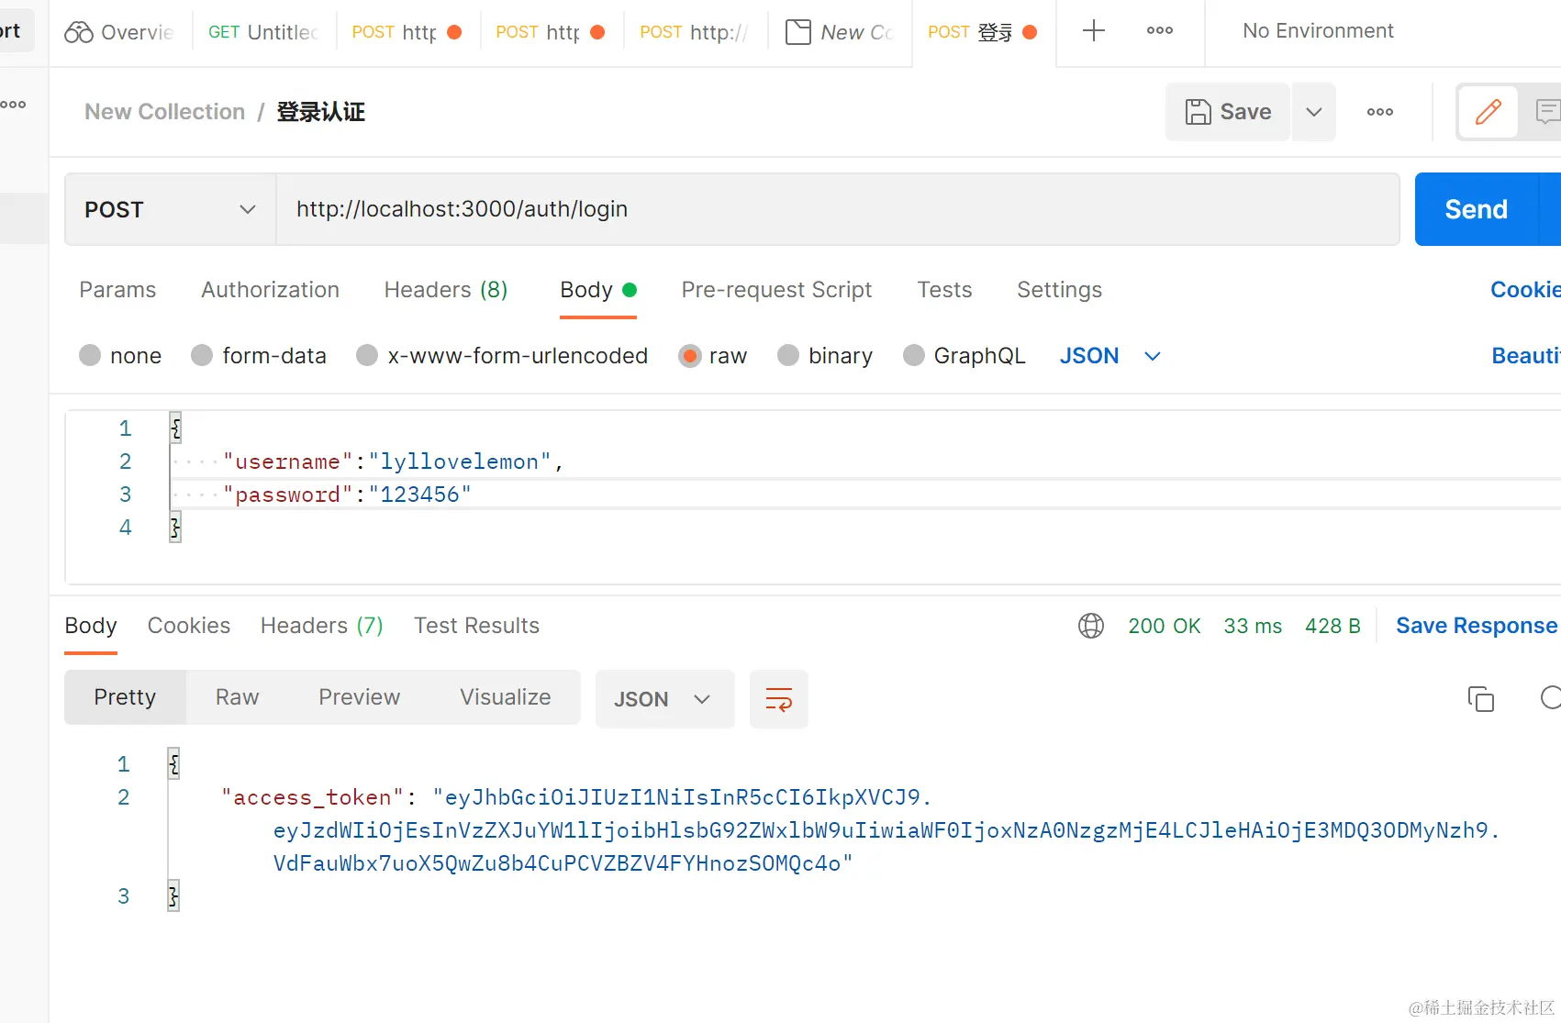Click the floppy disk Save icon
Screen dimensions: 1561x1023
pyautogui.click(x=1199, y=112)
